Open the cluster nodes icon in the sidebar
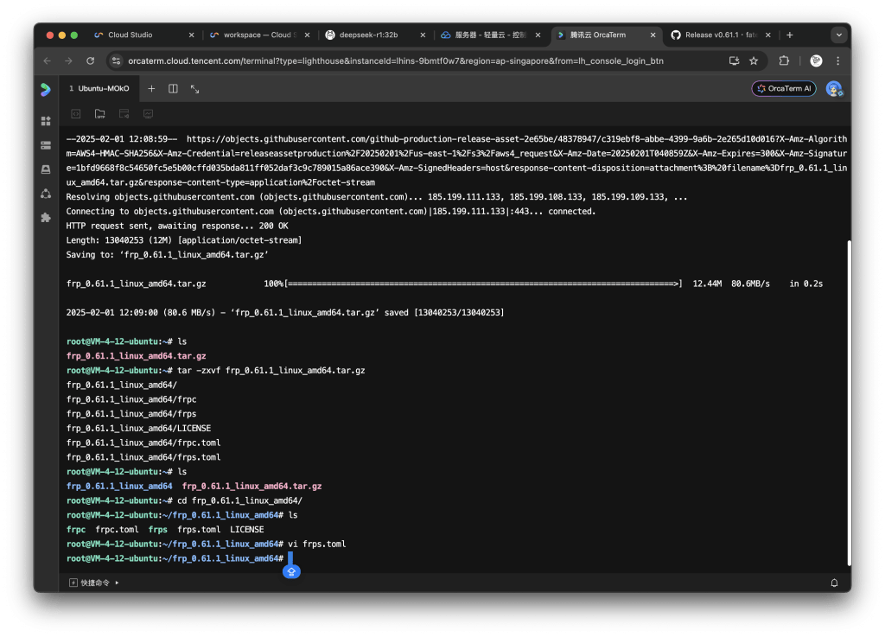The image size is (885, 637). [x=46, y=194]
